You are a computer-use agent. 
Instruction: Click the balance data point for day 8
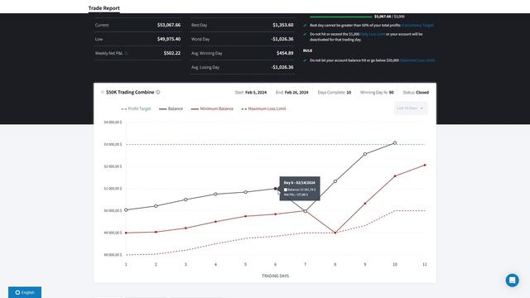click(335, 181)
